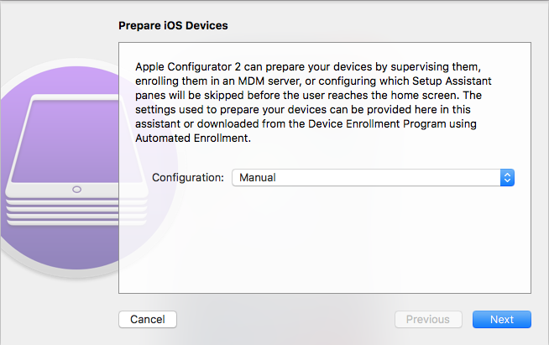
Task: Click the words Apple Configurator 2
Action: 188,66
